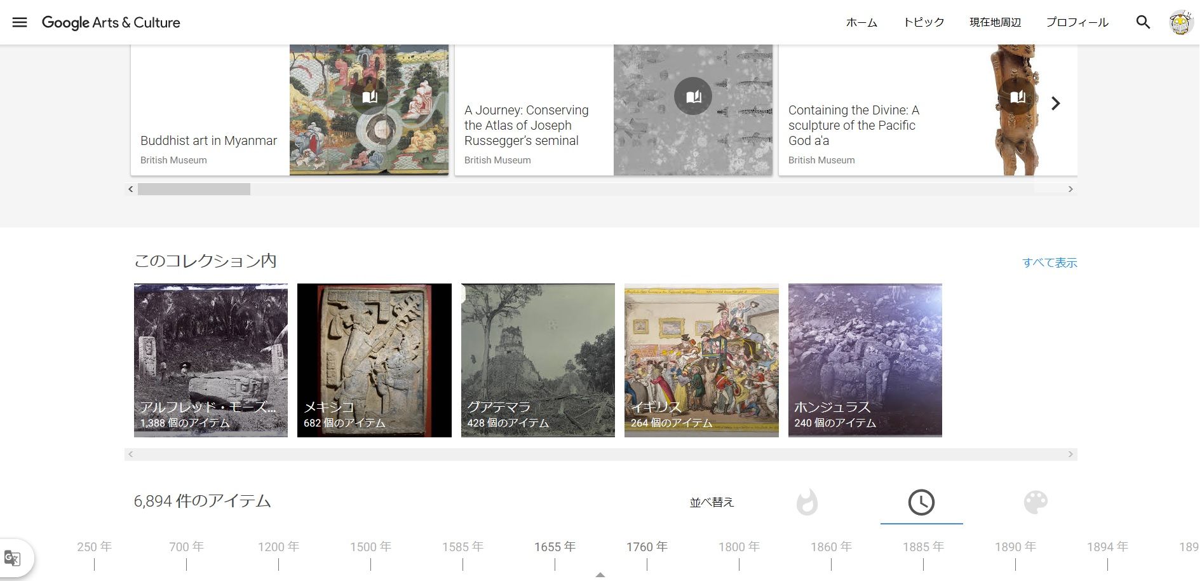Click story icon on Russegger atlas image

693,96
